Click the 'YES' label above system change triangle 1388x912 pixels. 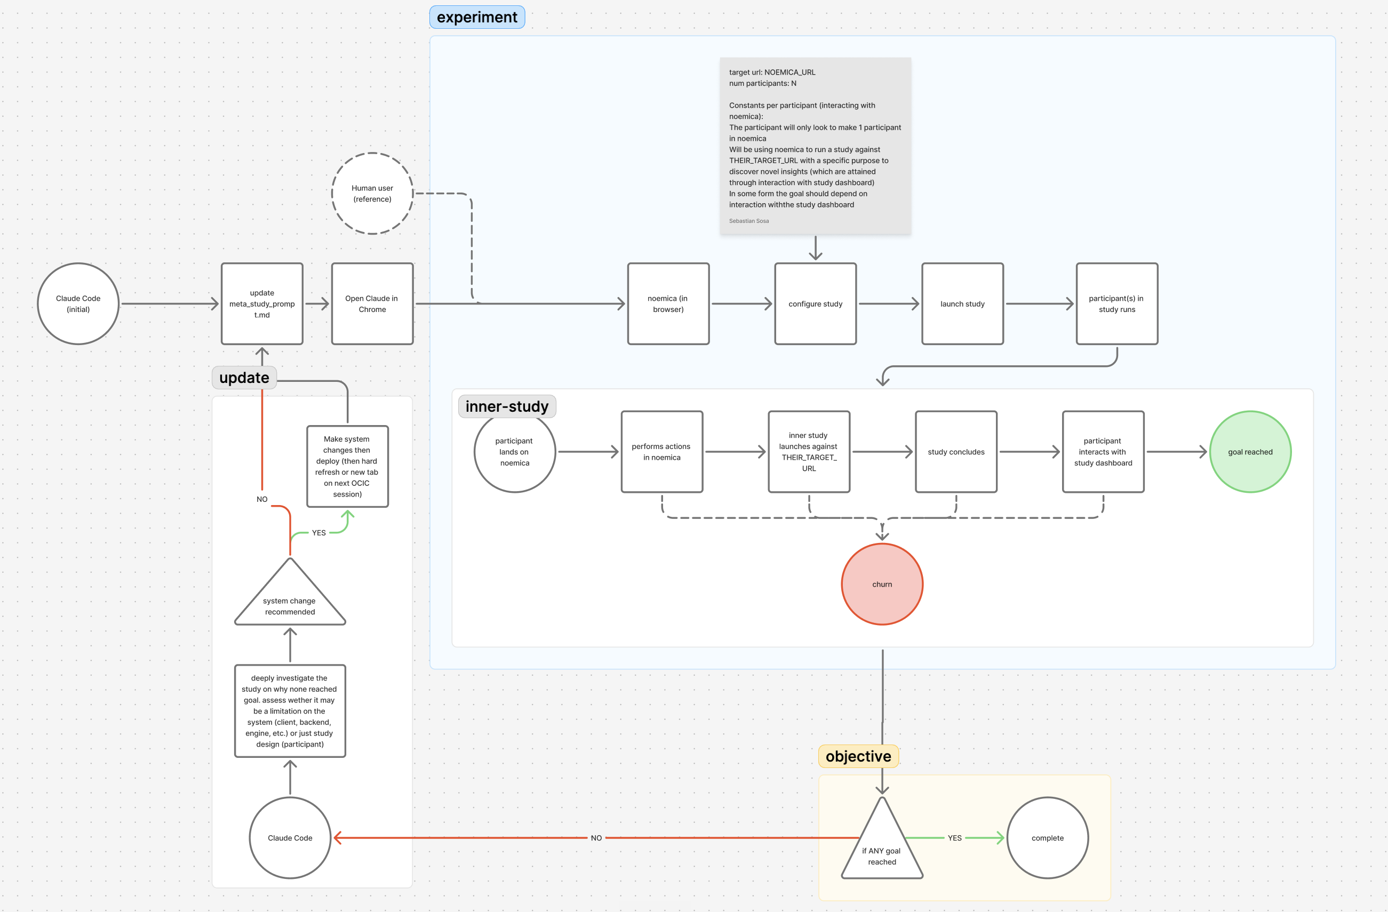(x=318, y=533)
